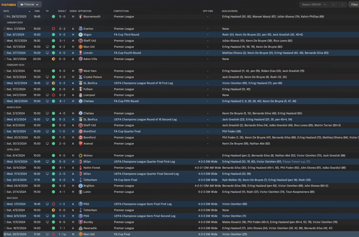This screenshot has width=359, height=237.
Task: Click the Filter button
Action: [354, 4]
